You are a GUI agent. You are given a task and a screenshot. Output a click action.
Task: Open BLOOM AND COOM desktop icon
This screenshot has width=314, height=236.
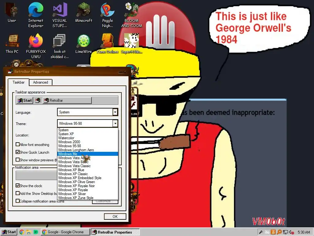(132, 15)
